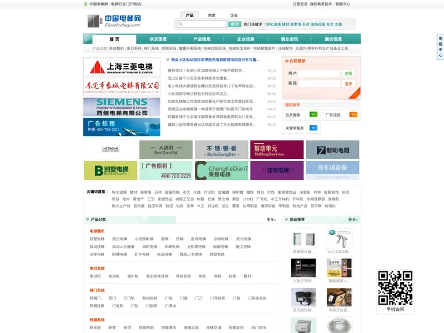
Task: Click the purple 住宅电梯 ad tile
Action: [x=277, y=170]
